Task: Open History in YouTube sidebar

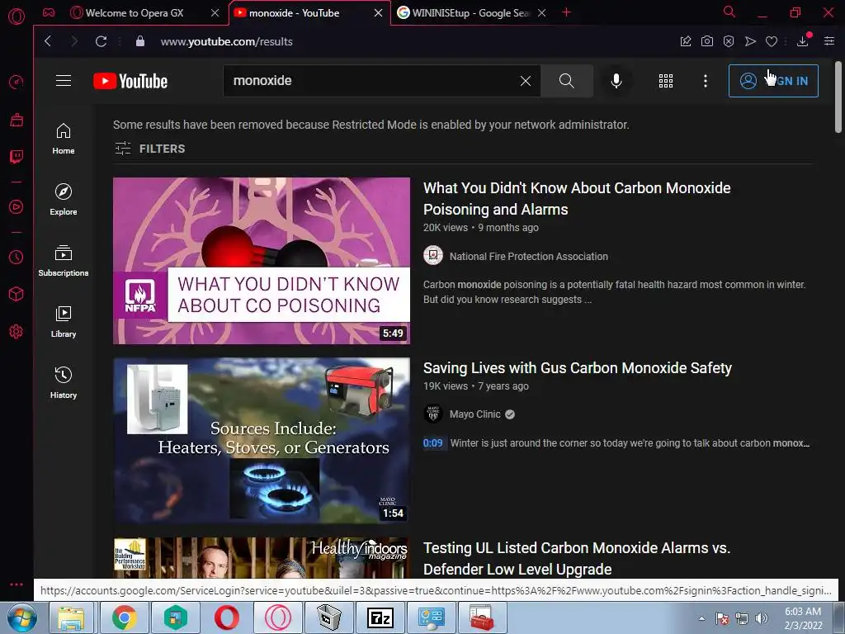Action: 64,383
